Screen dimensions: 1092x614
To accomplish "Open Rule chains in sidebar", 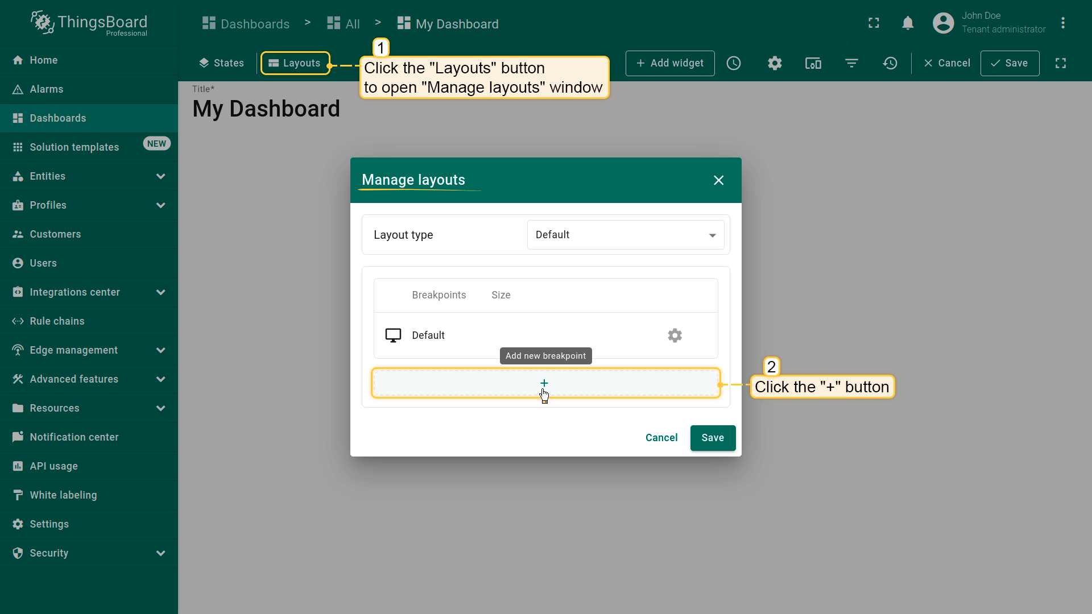I will (57, 321).
